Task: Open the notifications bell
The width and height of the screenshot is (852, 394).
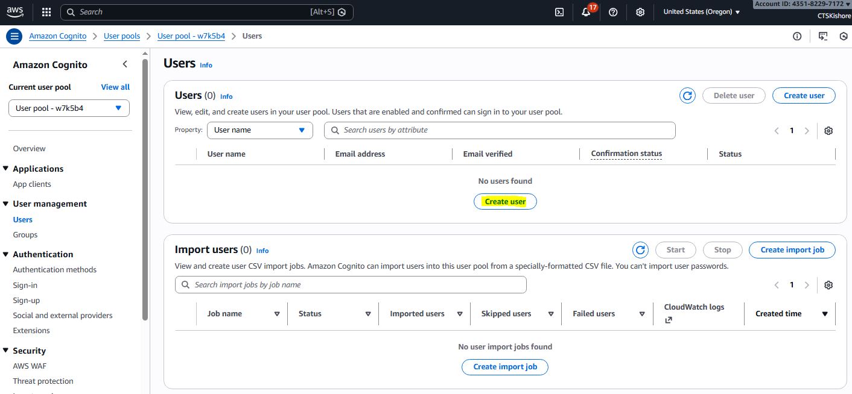Action: tap(586, 12)
